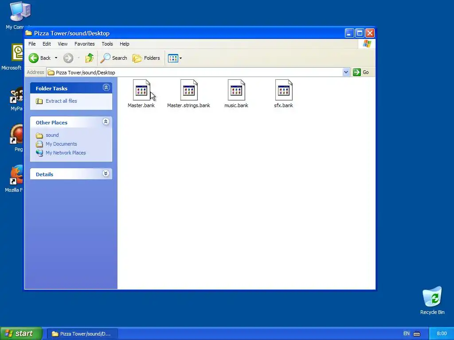454x340 pixels.
Task: Click Extract all files link
Action: (61, 101)
